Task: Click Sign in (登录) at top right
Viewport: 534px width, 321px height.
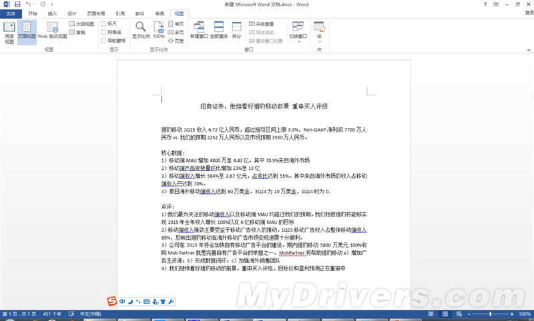Action: tap(529, 13)
